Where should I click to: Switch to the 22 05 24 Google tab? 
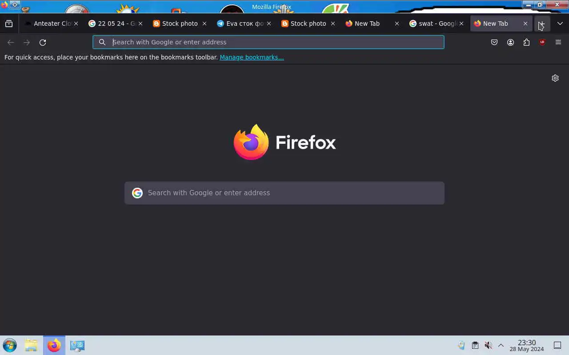[x=116, y=24]
